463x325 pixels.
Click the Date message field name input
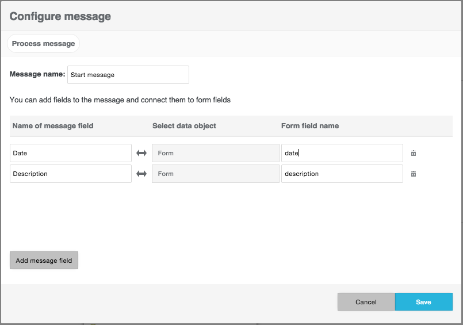point(71,153)
